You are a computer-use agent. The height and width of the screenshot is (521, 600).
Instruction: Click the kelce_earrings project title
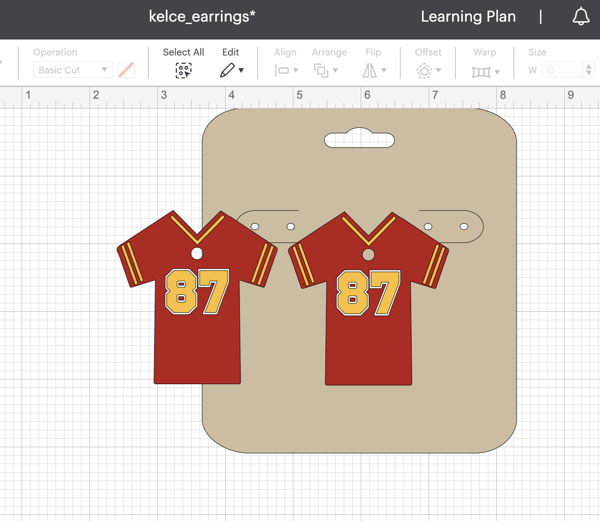202,16
